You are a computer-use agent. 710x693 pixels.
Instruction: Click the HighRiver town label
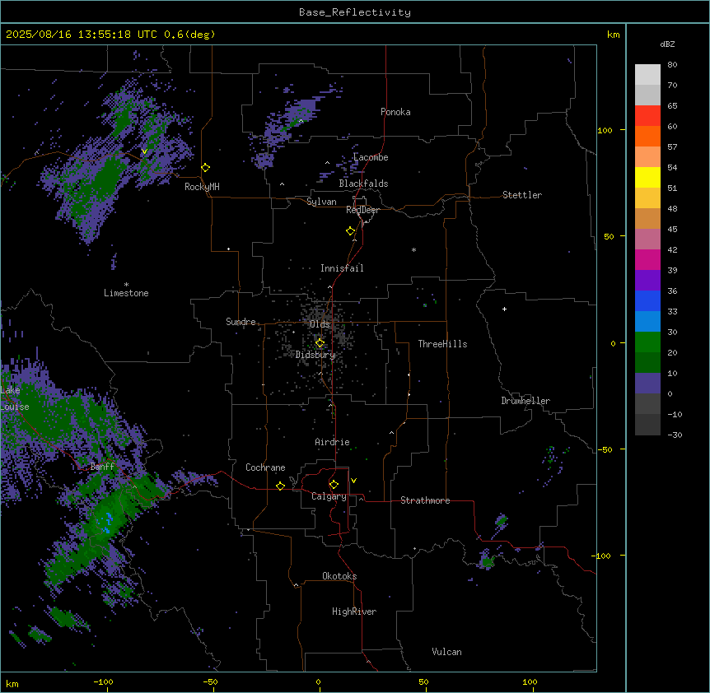click(354, 612)
